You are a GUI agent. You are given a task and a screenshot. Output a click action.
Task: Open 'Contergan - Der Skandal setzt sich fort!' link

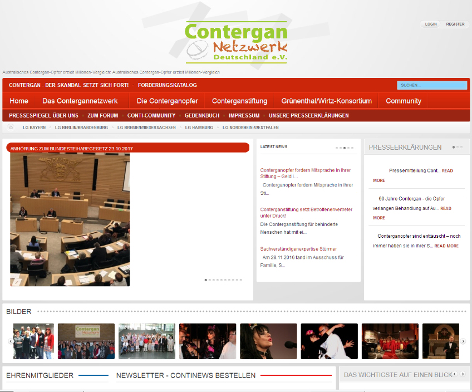click(x=68, y=85)
